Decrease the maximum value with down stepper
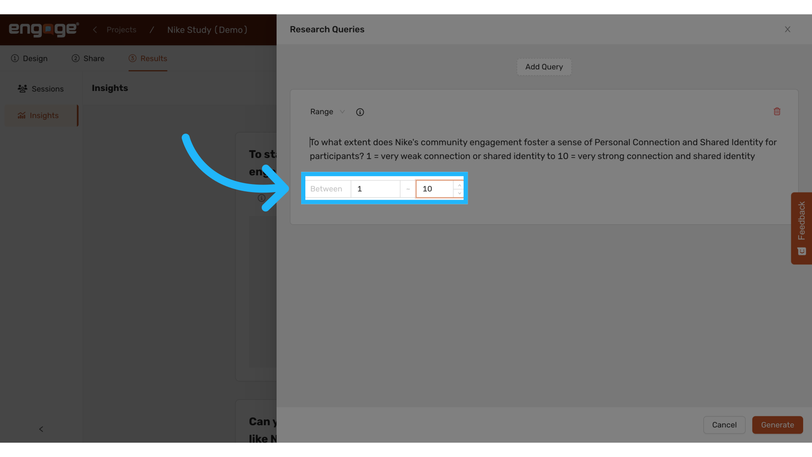This screenshot has width=812, height=457. click(459, 193)
